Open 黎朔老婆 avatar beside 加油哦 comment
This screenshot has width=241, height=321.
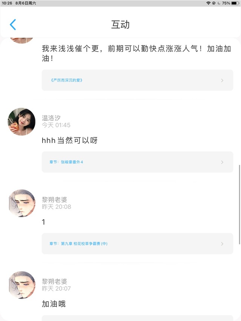point(21,285)
